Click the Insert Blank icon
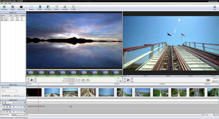Screen dimensions: 219x119 pos(21,8)
